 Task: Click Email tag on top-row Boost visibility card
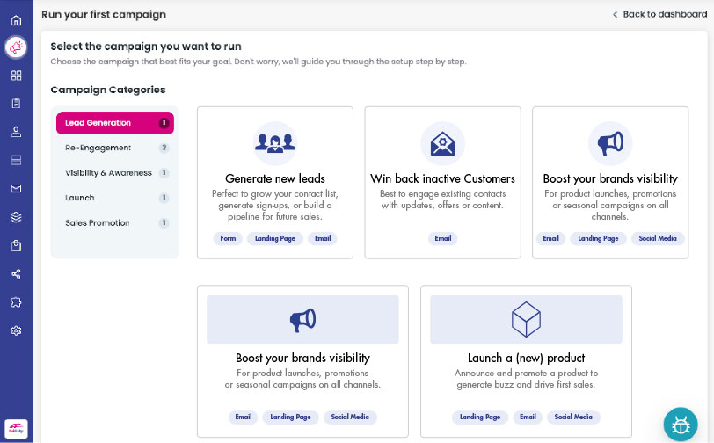[550, 238]
